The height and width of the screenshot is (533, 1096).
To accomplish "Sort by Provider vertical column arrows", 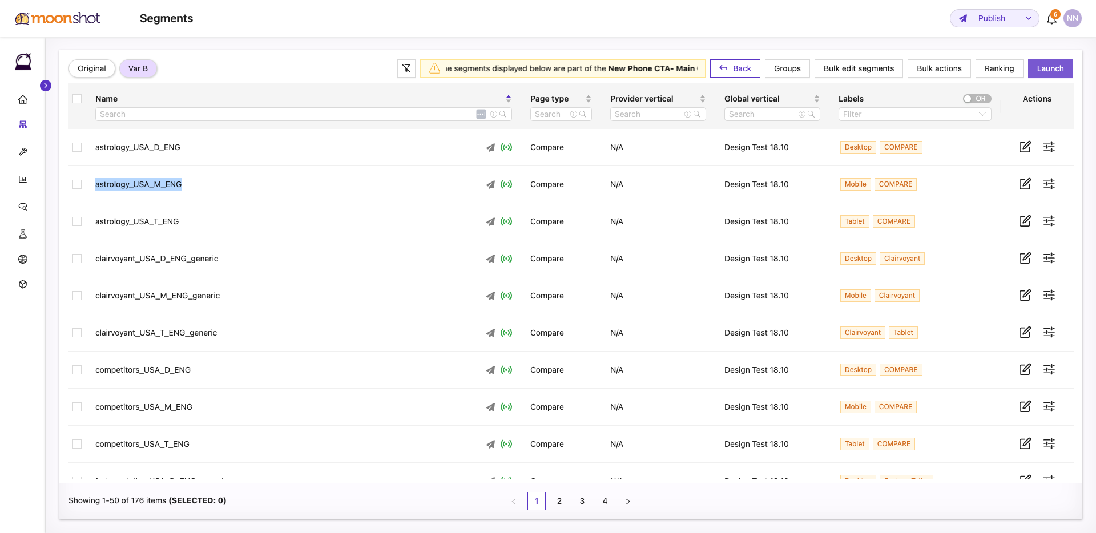I will 703,99.
